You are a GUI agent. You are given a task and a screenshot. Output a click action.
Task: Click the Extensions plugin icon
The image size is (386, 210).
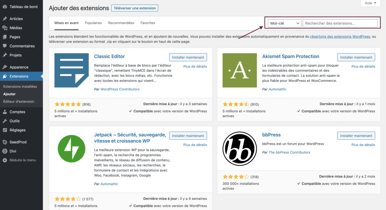tap(5, 76)
